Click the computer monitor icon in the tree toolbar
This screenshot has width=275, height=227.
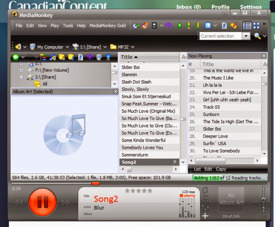[99, 57]
